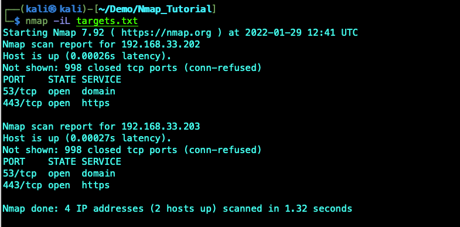Click the first 53/tcp port entry
The image size is (460, 227).
click(20, 92)
